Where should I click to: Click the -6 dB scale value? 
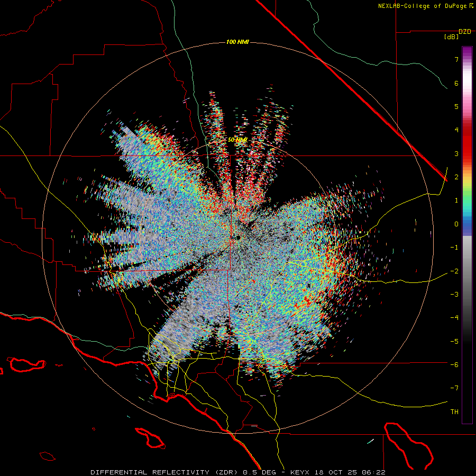454,365
